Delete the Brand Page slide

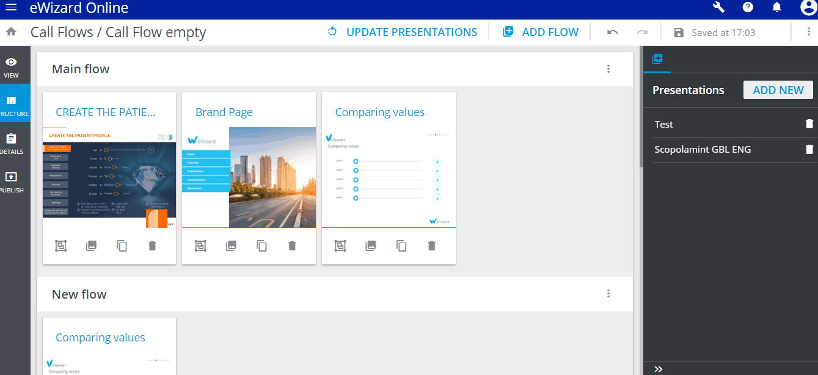[292, 246]
